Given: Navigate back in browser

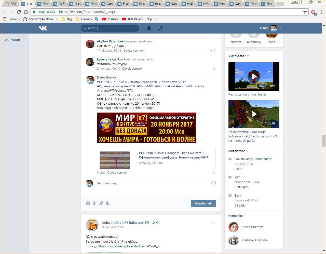Looking at the screenshot, I should click(x=5, y=12).
